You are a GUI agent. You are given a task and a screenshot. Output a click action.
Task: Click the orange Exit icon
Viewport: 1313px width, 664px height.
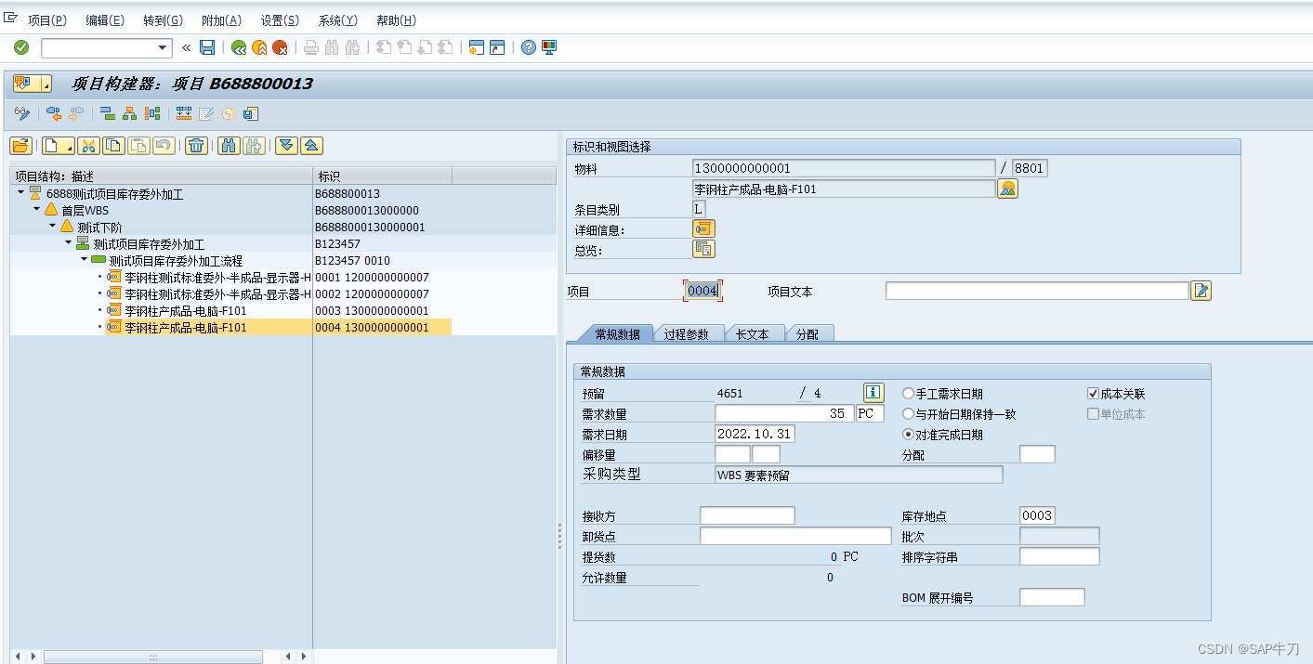tap(259, 47)
